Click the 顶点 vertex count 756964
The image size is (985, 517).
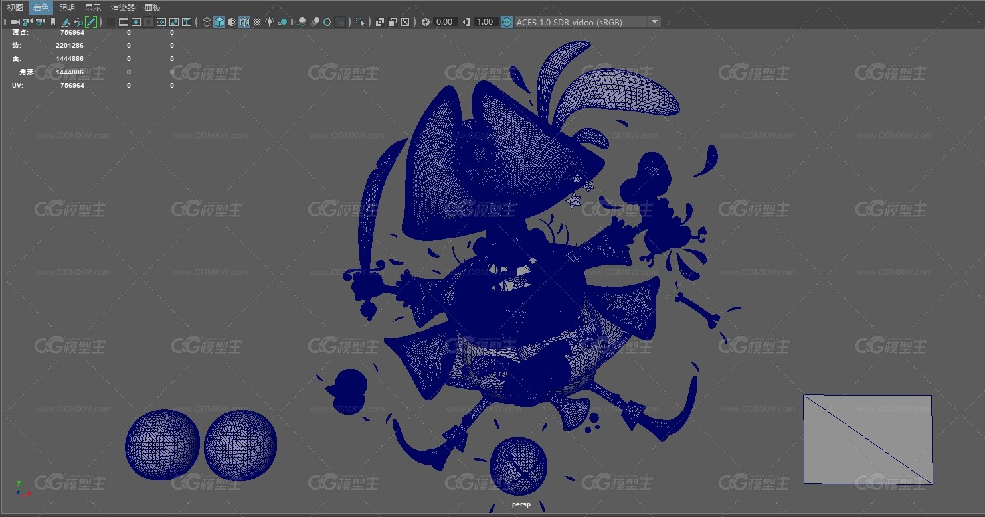pyautogui.click(x=72, y=32)
